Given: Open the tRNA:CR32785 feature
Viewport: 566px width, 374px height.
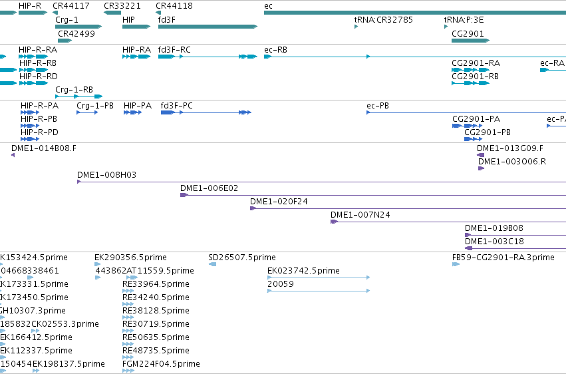Looking at the screenshot, I should pyautogui.click(x=356, y=27).
